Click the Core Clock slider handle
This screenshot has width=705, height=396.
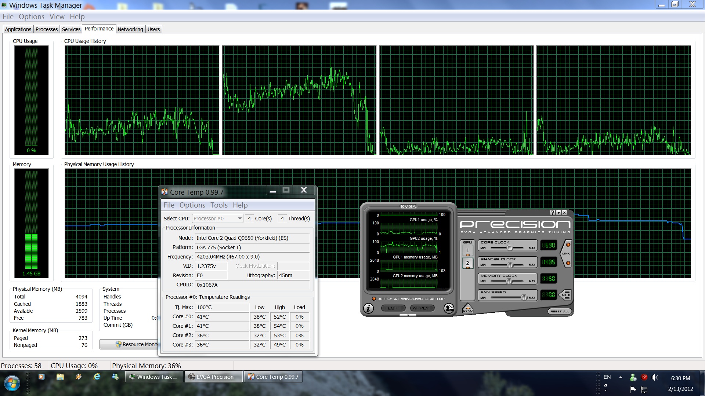point(510,248)
